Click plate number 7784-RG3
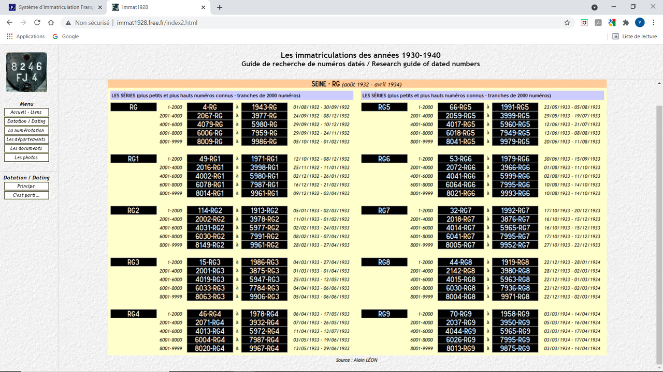This screenshot has width=663, height=372. tap(264, 288)
